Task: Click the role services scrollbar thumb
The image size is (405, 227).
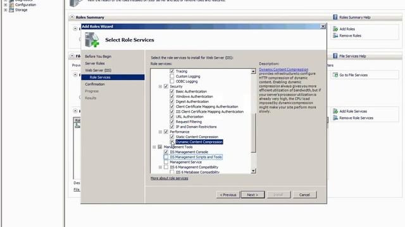Action: point(253,132)
